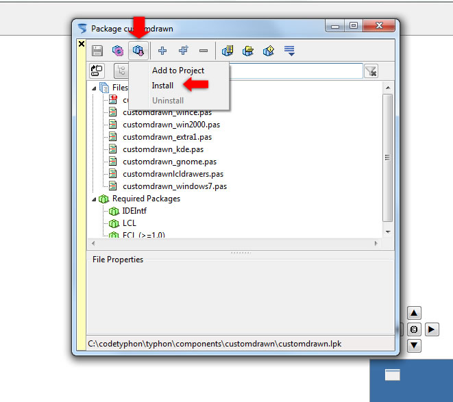Maximize the Package customdrawn window
This screenshot has height=402, width=453.
354,25
